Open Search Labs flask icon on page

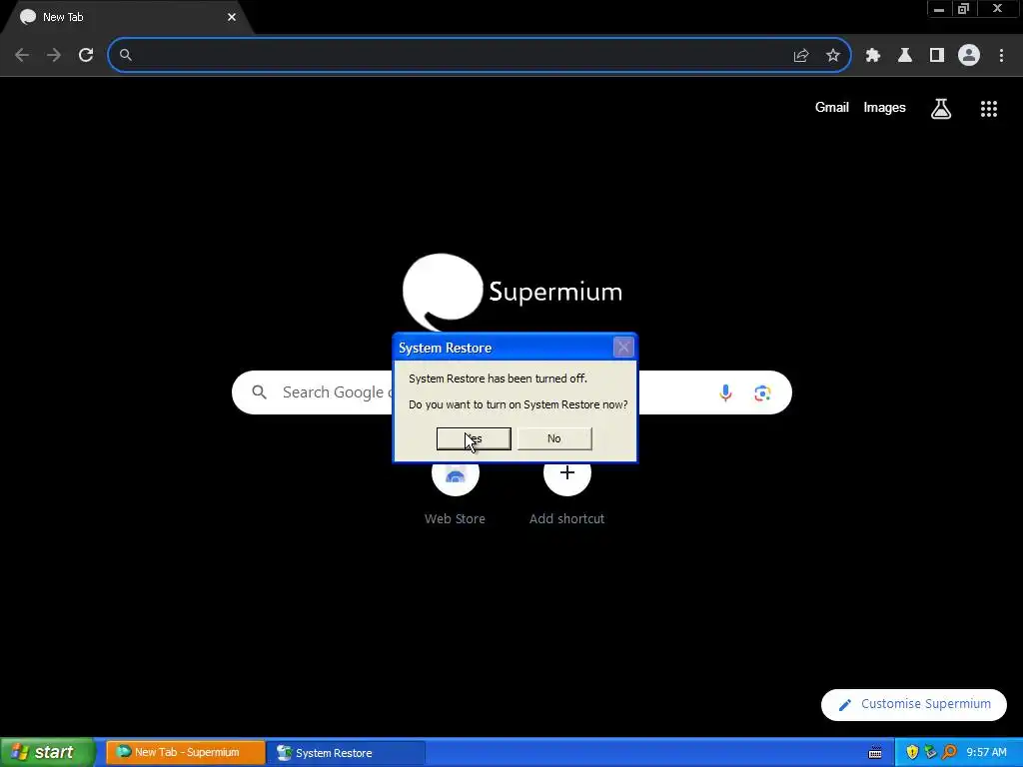tap(941, 108)
